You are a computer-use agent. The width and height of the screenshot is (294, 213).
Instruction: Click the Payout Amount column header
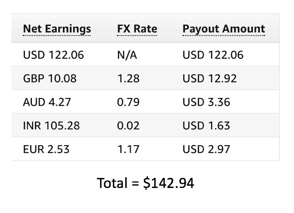224,29
